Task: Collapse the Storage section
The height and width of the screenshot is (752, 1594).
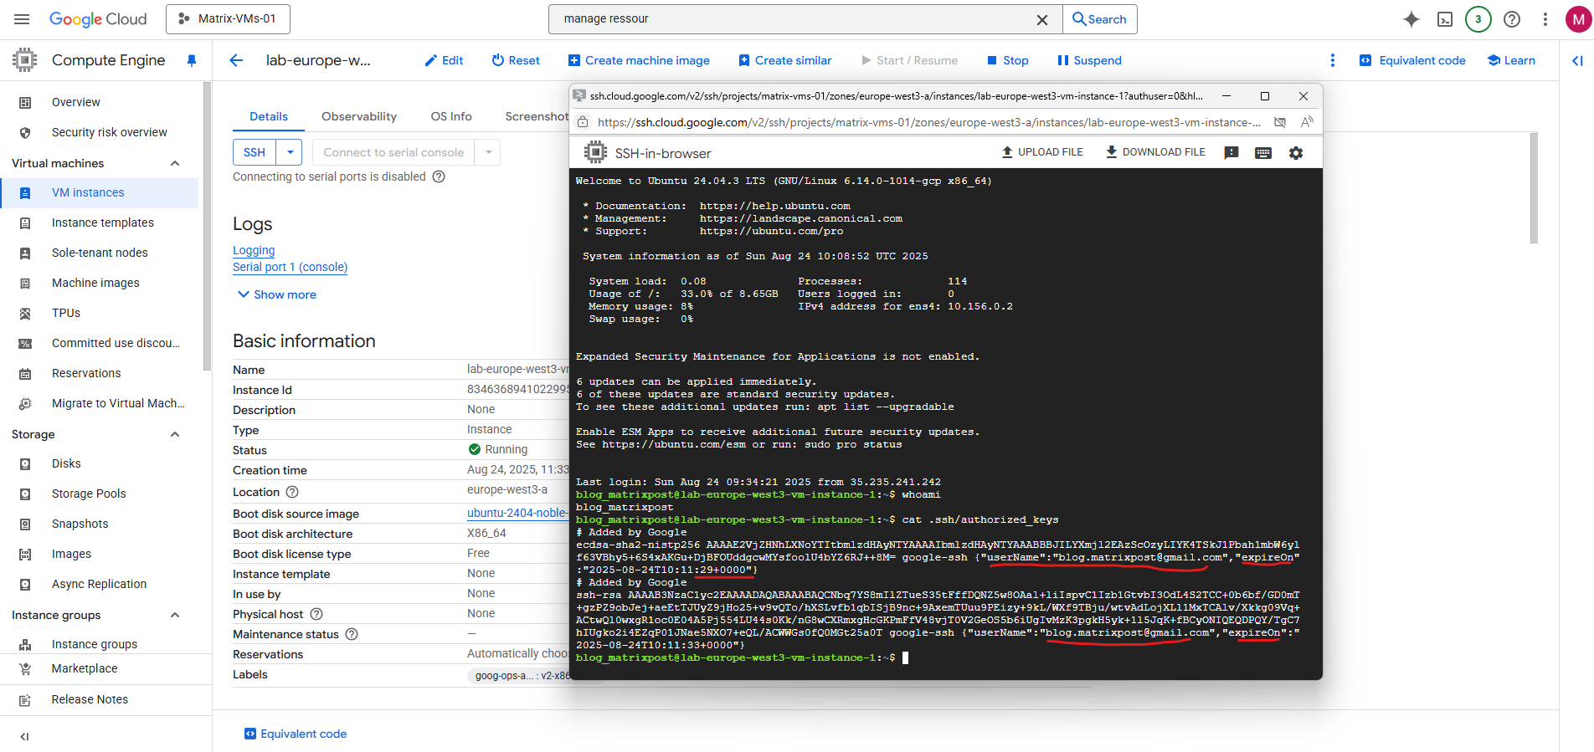Action: coord(175,434)
